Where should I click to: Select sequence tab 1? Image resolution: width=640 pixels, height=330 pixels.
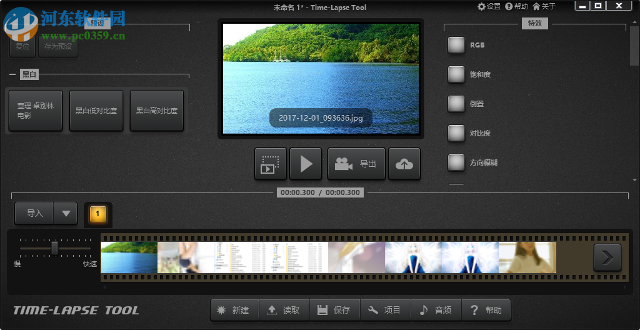[97, 214]
